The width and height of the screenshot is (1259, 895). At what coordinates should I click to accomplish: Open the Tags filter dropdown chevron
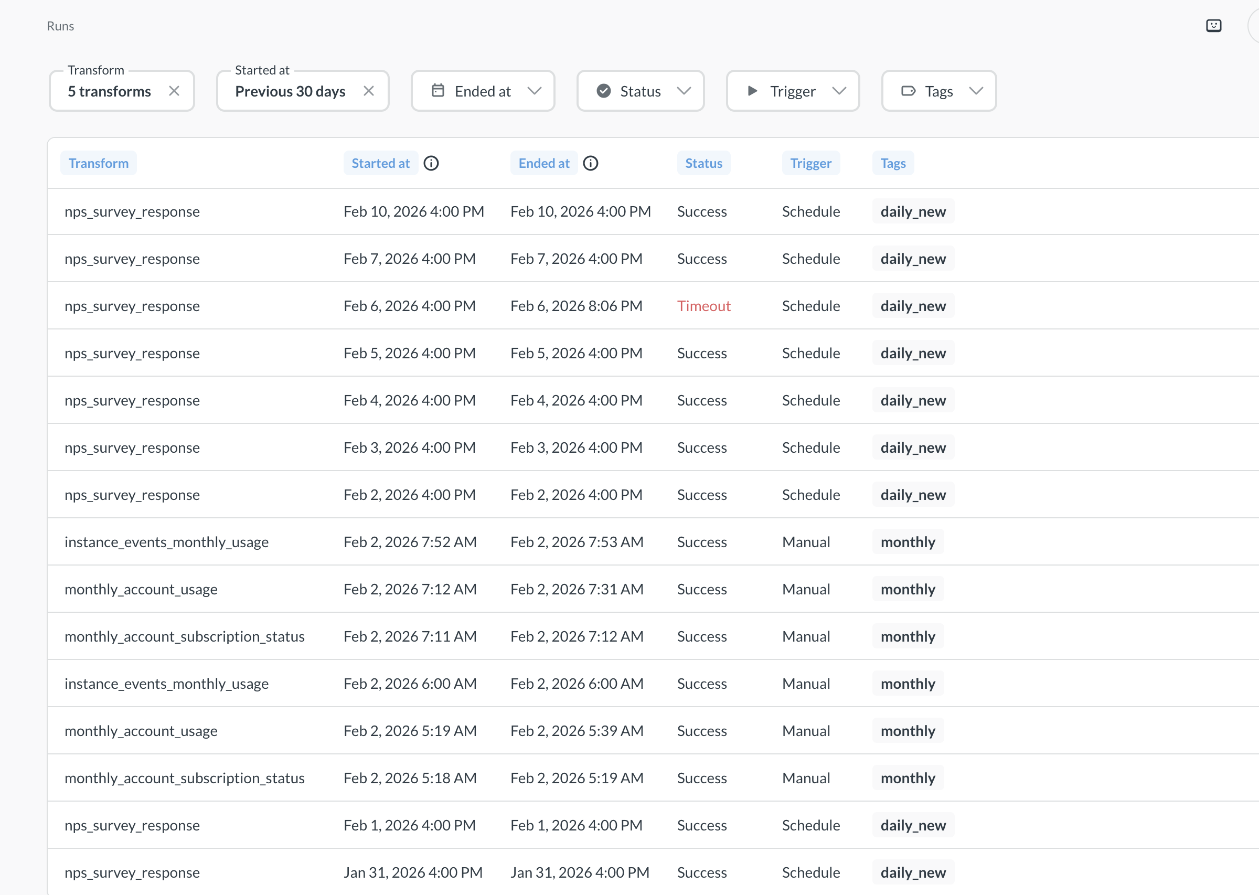975,91
